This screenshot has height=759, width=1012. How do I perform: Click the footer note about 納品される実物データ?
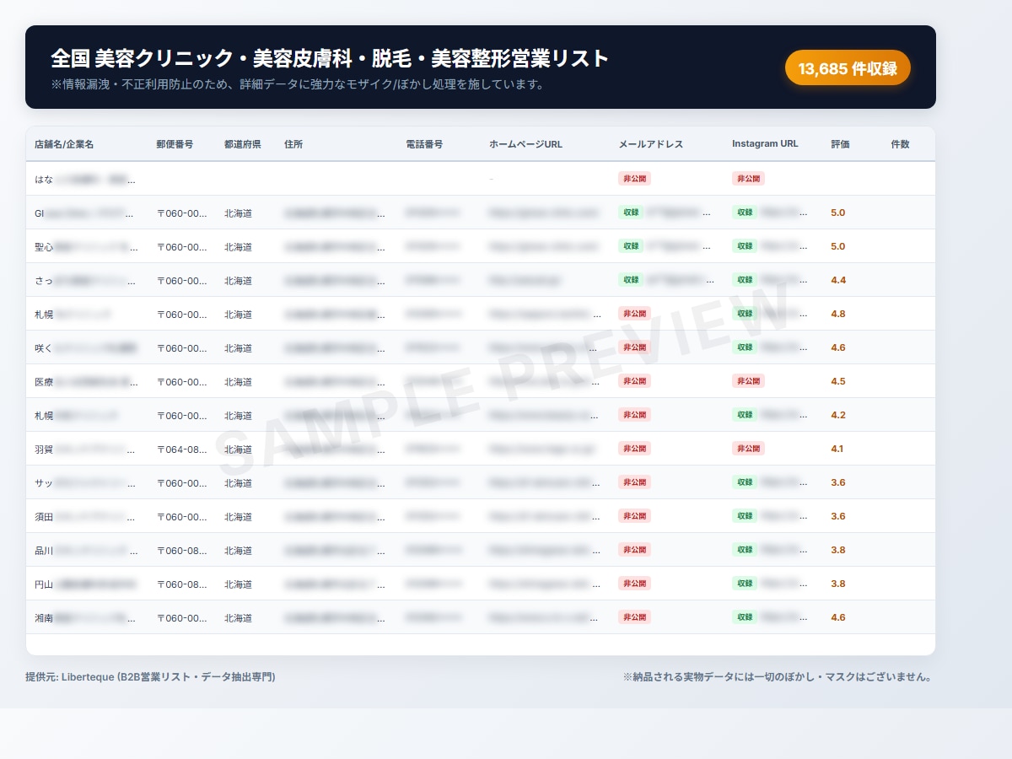click(x=779, y=676)
